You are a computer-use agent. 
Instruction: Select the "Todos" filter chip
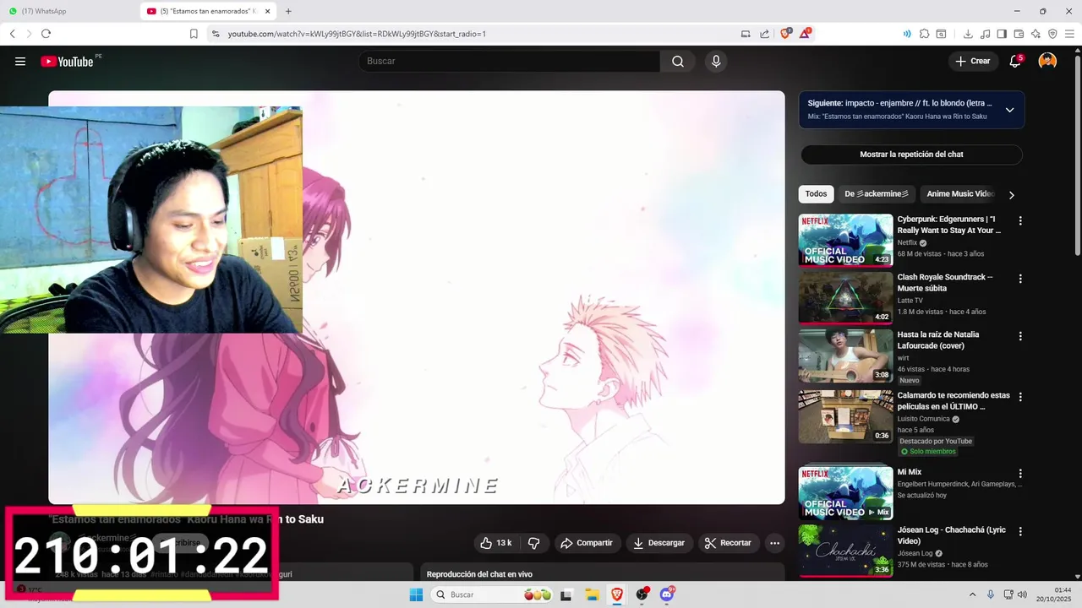point(816,194)
